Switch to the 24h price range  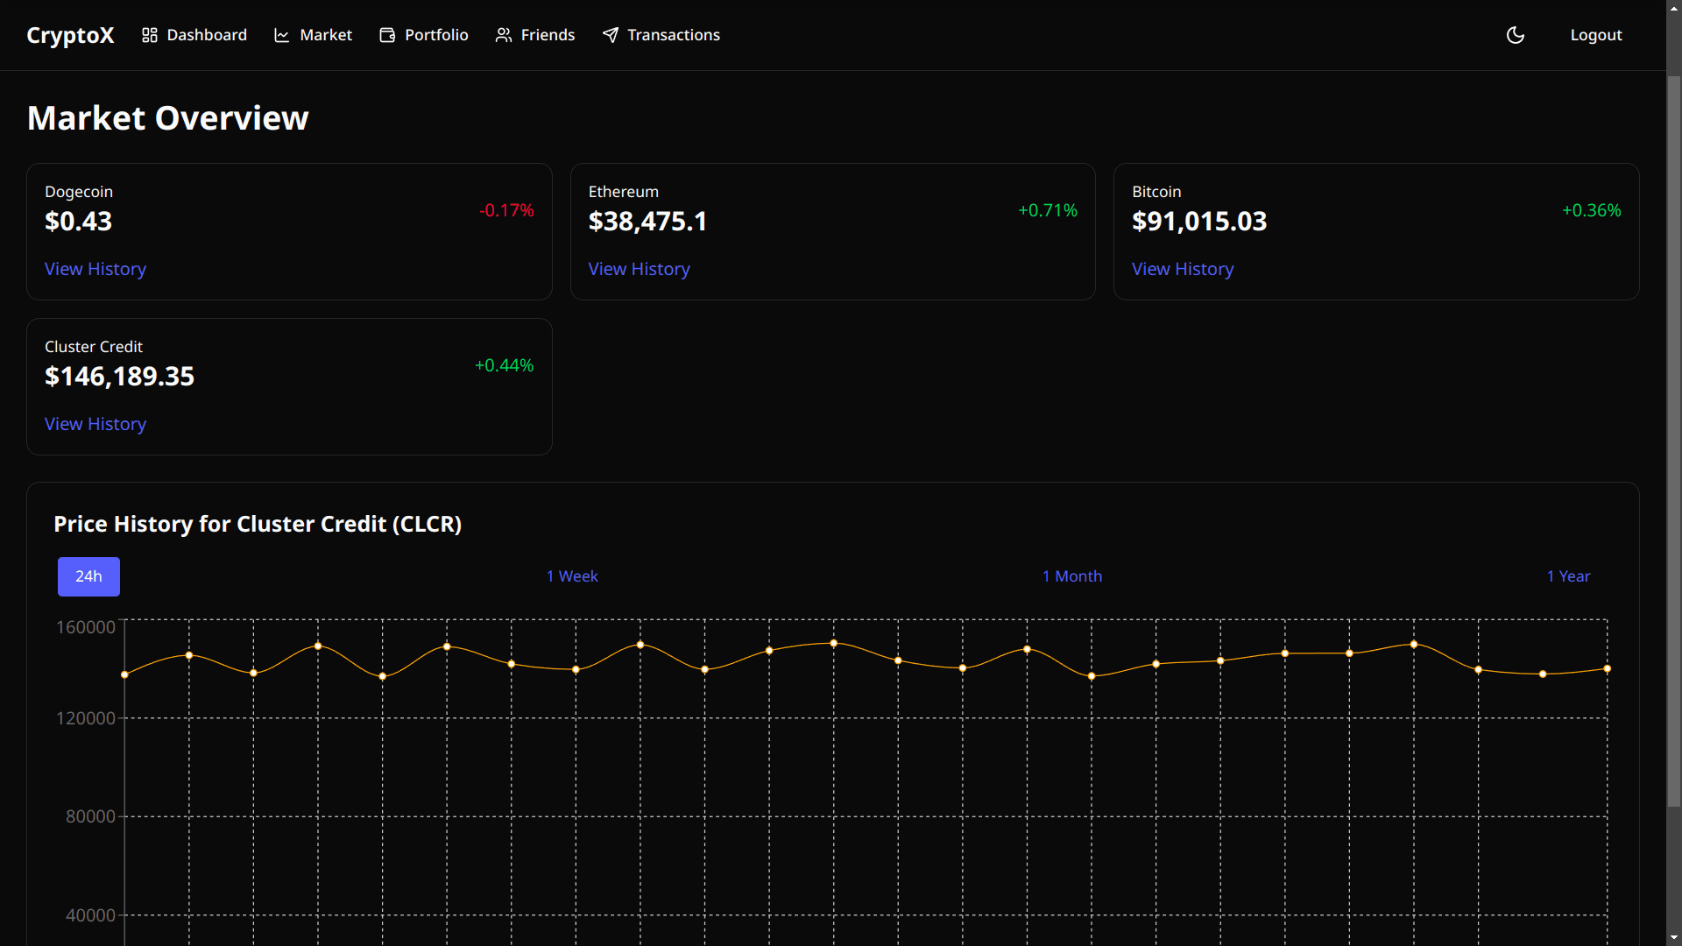click(88, 576)
